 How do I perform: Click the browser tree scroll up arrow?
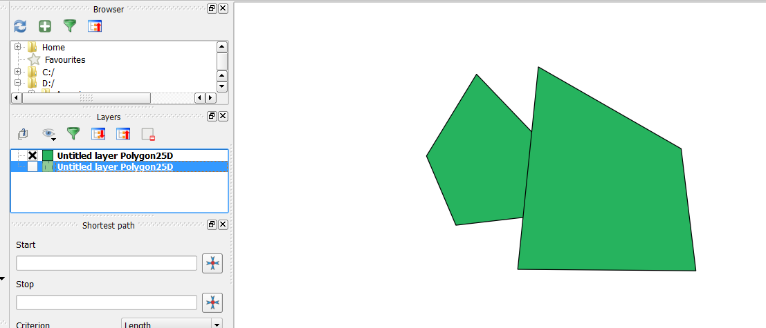click(222, 47)
